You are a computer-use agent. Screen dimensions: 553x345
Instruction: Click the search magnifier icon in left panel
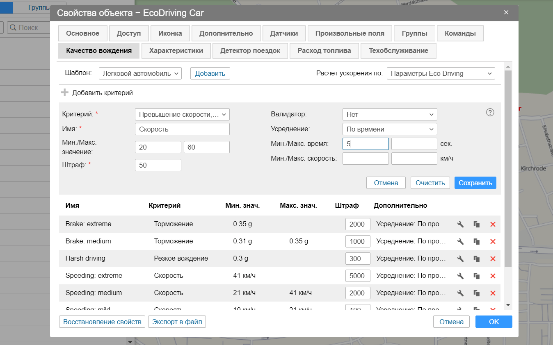[x=13, y=27]
